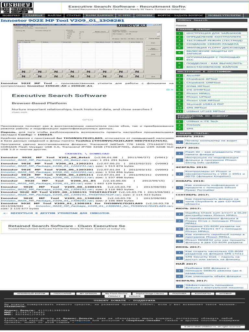Open 'Как уменьшить объём флешки' article

(213, 276)
